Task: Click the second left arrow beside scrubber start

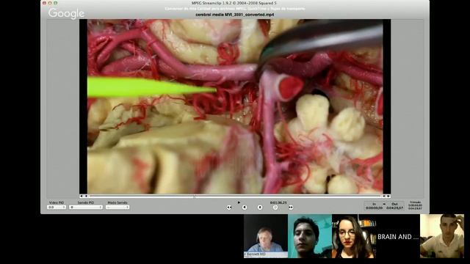Action: [86, 196]
